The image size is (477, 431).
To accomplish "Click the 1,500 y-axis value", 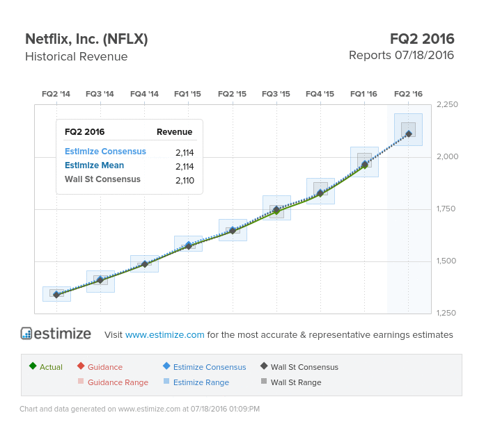I will pos(446,261).
